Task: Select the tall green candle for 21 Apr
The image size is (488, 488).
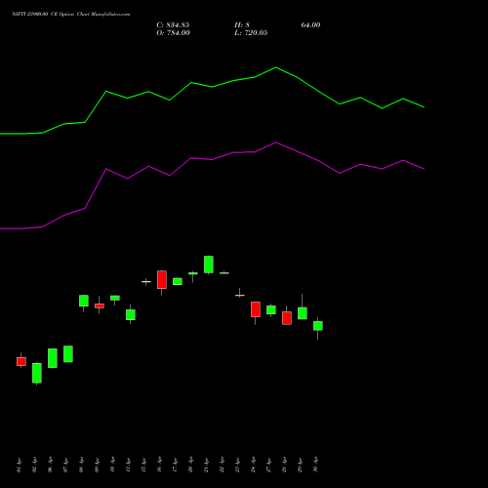Action: click(x=209, y=264)
